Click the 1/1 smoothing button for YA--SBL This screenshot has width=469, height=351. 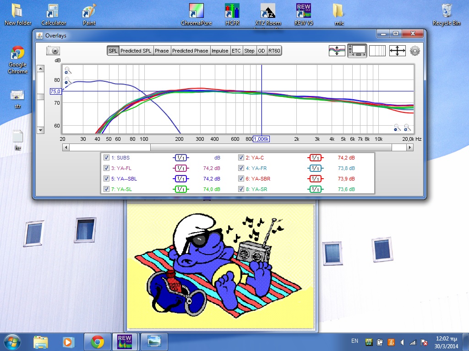click(180, 179)
